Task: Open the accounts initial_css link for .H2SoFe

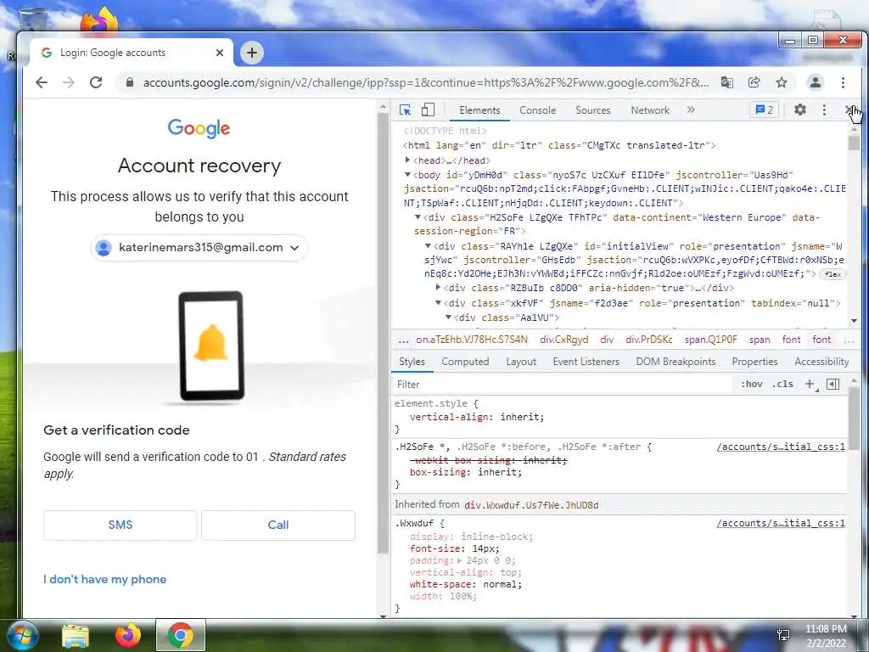Action: point(781,447)
